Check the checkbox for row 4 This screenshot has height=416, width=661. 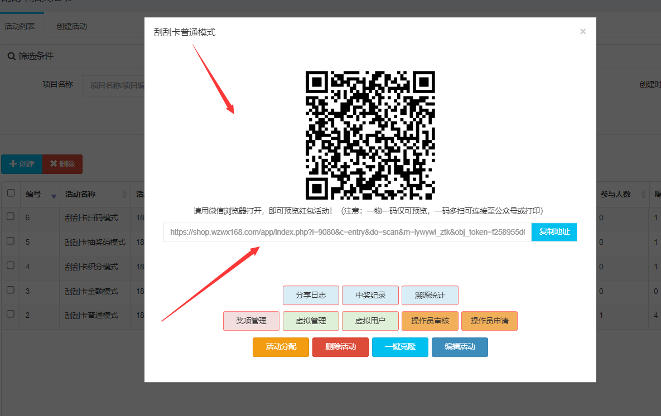tap(11, 265)
